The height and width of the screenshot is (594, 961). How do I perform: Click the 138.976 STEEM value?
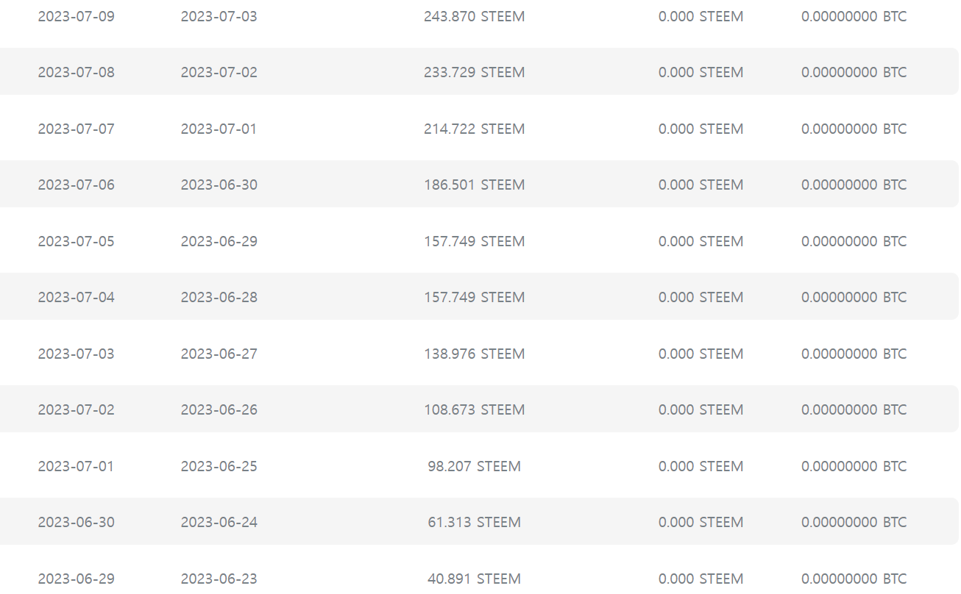point(475,354)
